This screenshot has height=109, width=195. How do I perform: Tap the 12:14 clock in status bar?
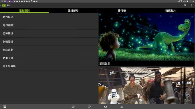192,1
